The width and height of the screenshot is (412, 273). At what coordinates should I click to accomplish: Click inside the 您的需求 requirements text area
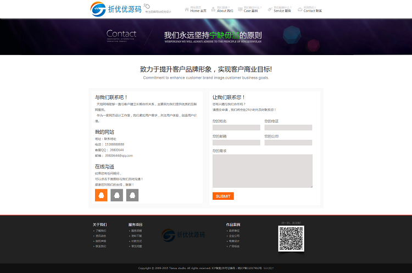263,171
